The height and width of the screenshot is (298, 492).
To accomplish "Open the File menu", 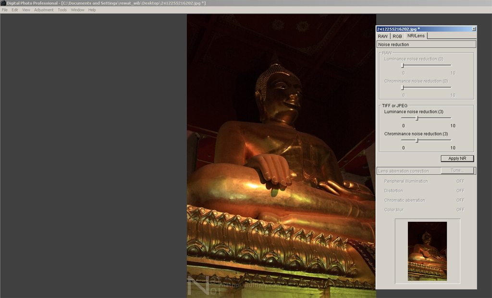I will [5, 10].
